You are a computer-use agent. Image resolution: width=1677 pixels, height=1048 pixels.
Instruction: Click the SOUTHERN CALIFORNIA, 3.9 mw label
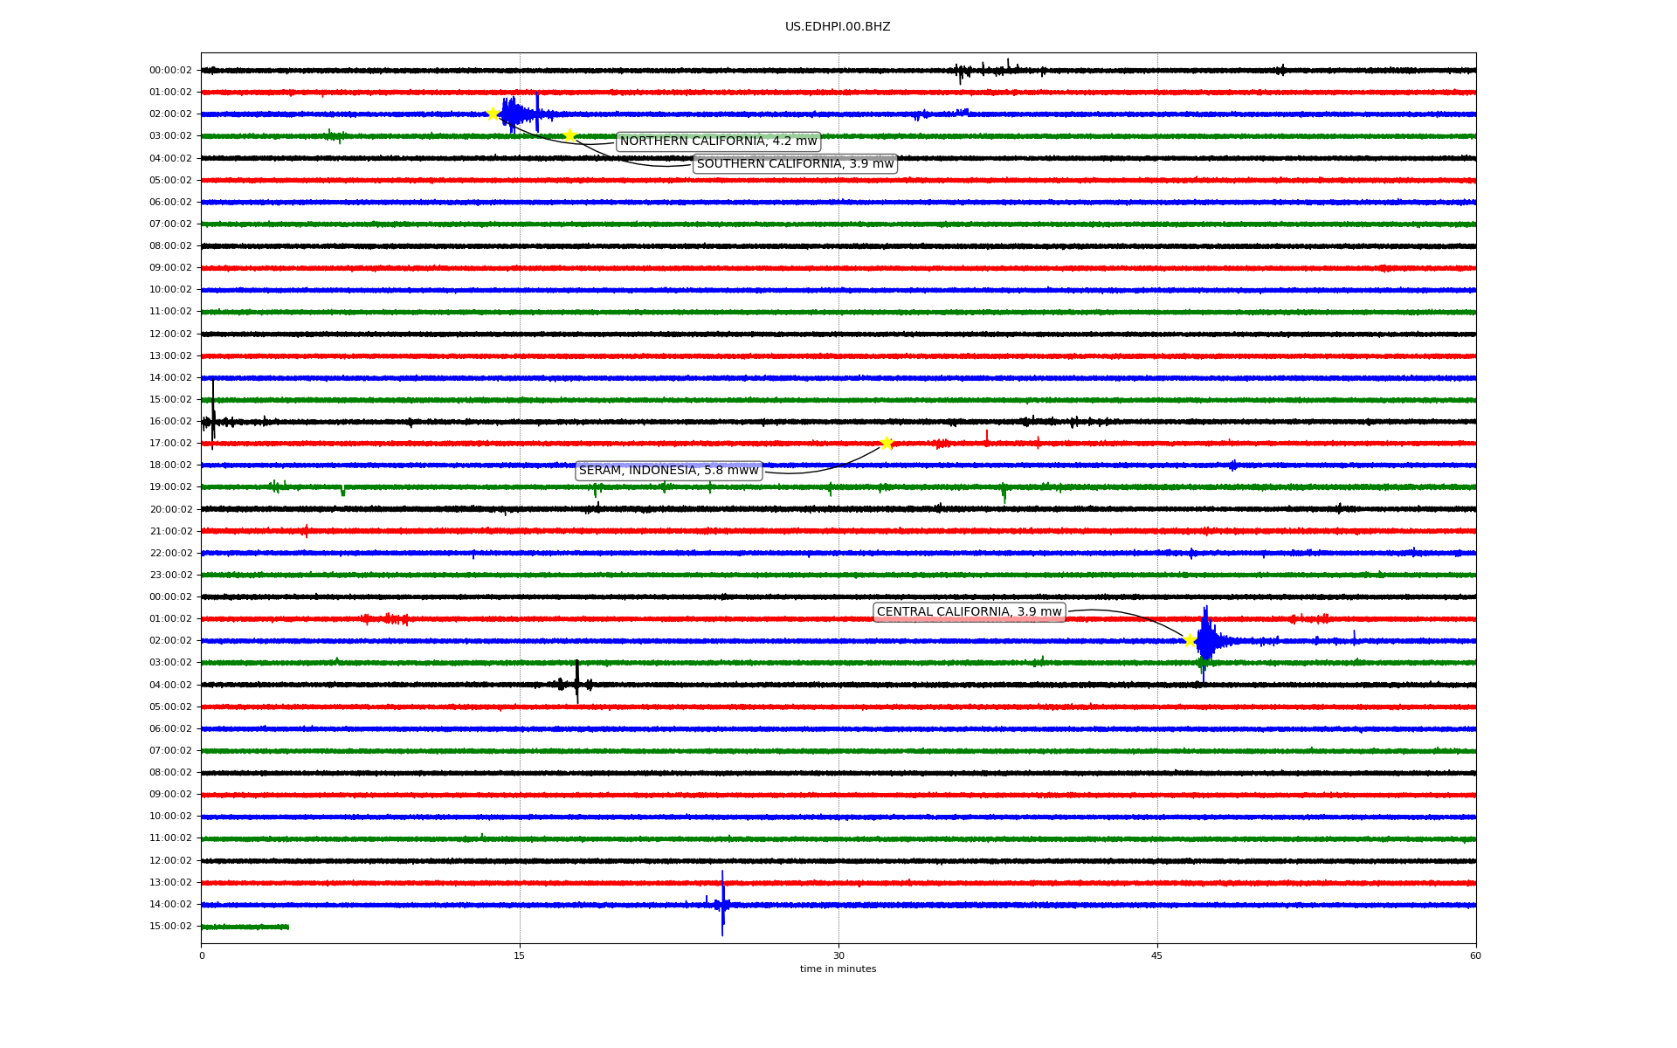[795, 164]
